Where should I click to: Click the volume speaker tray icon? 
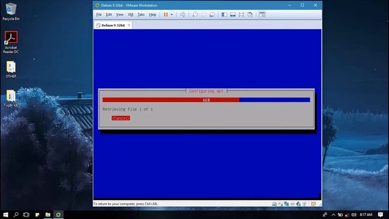(354, 215)
